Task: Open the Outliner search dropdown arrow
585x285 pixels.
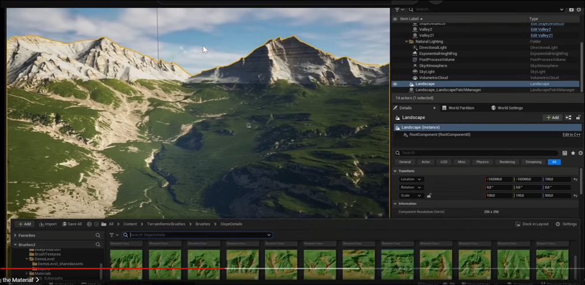Action: click(562, 10)
